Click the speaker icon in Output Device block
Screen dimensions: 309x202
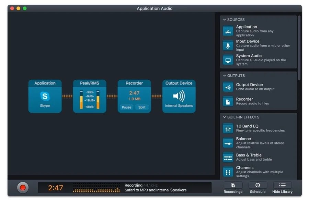(179, 96)
